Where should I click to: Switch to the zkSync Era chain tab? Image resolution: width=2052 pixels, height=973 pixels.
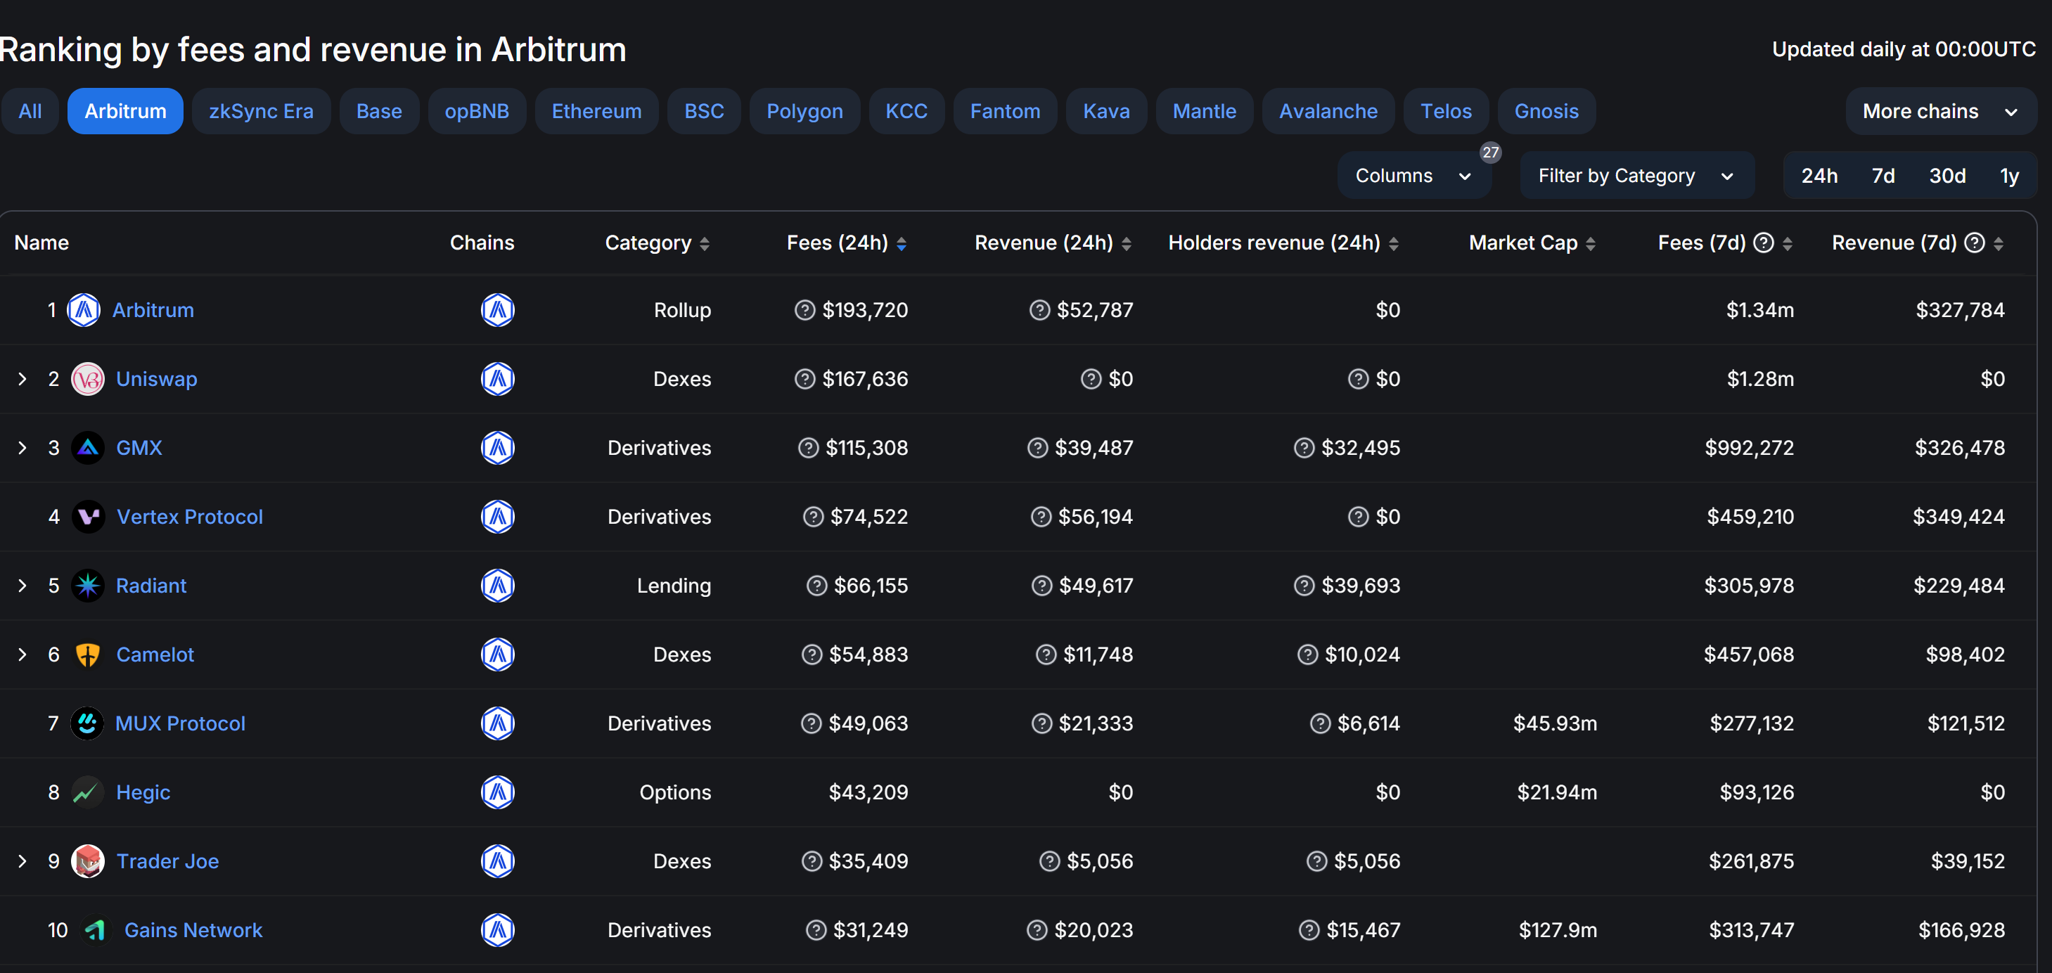[260, 110]
